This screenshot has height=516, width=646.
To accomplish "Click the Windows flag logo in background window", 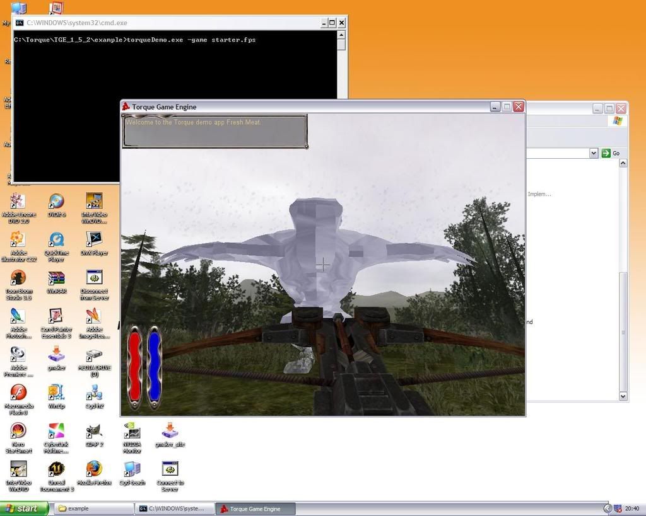I will pyautogui.click(x=618, y=120).
